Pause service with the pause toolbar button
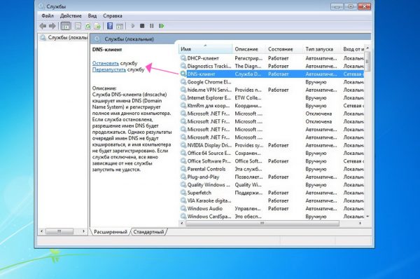 [x=152, y=26]
